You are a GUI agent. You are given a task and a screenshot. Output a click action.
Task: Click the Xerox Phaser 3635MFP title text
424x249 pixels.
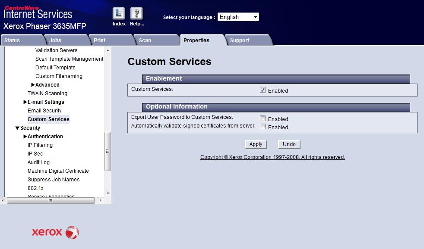click(x=45, y=26)
